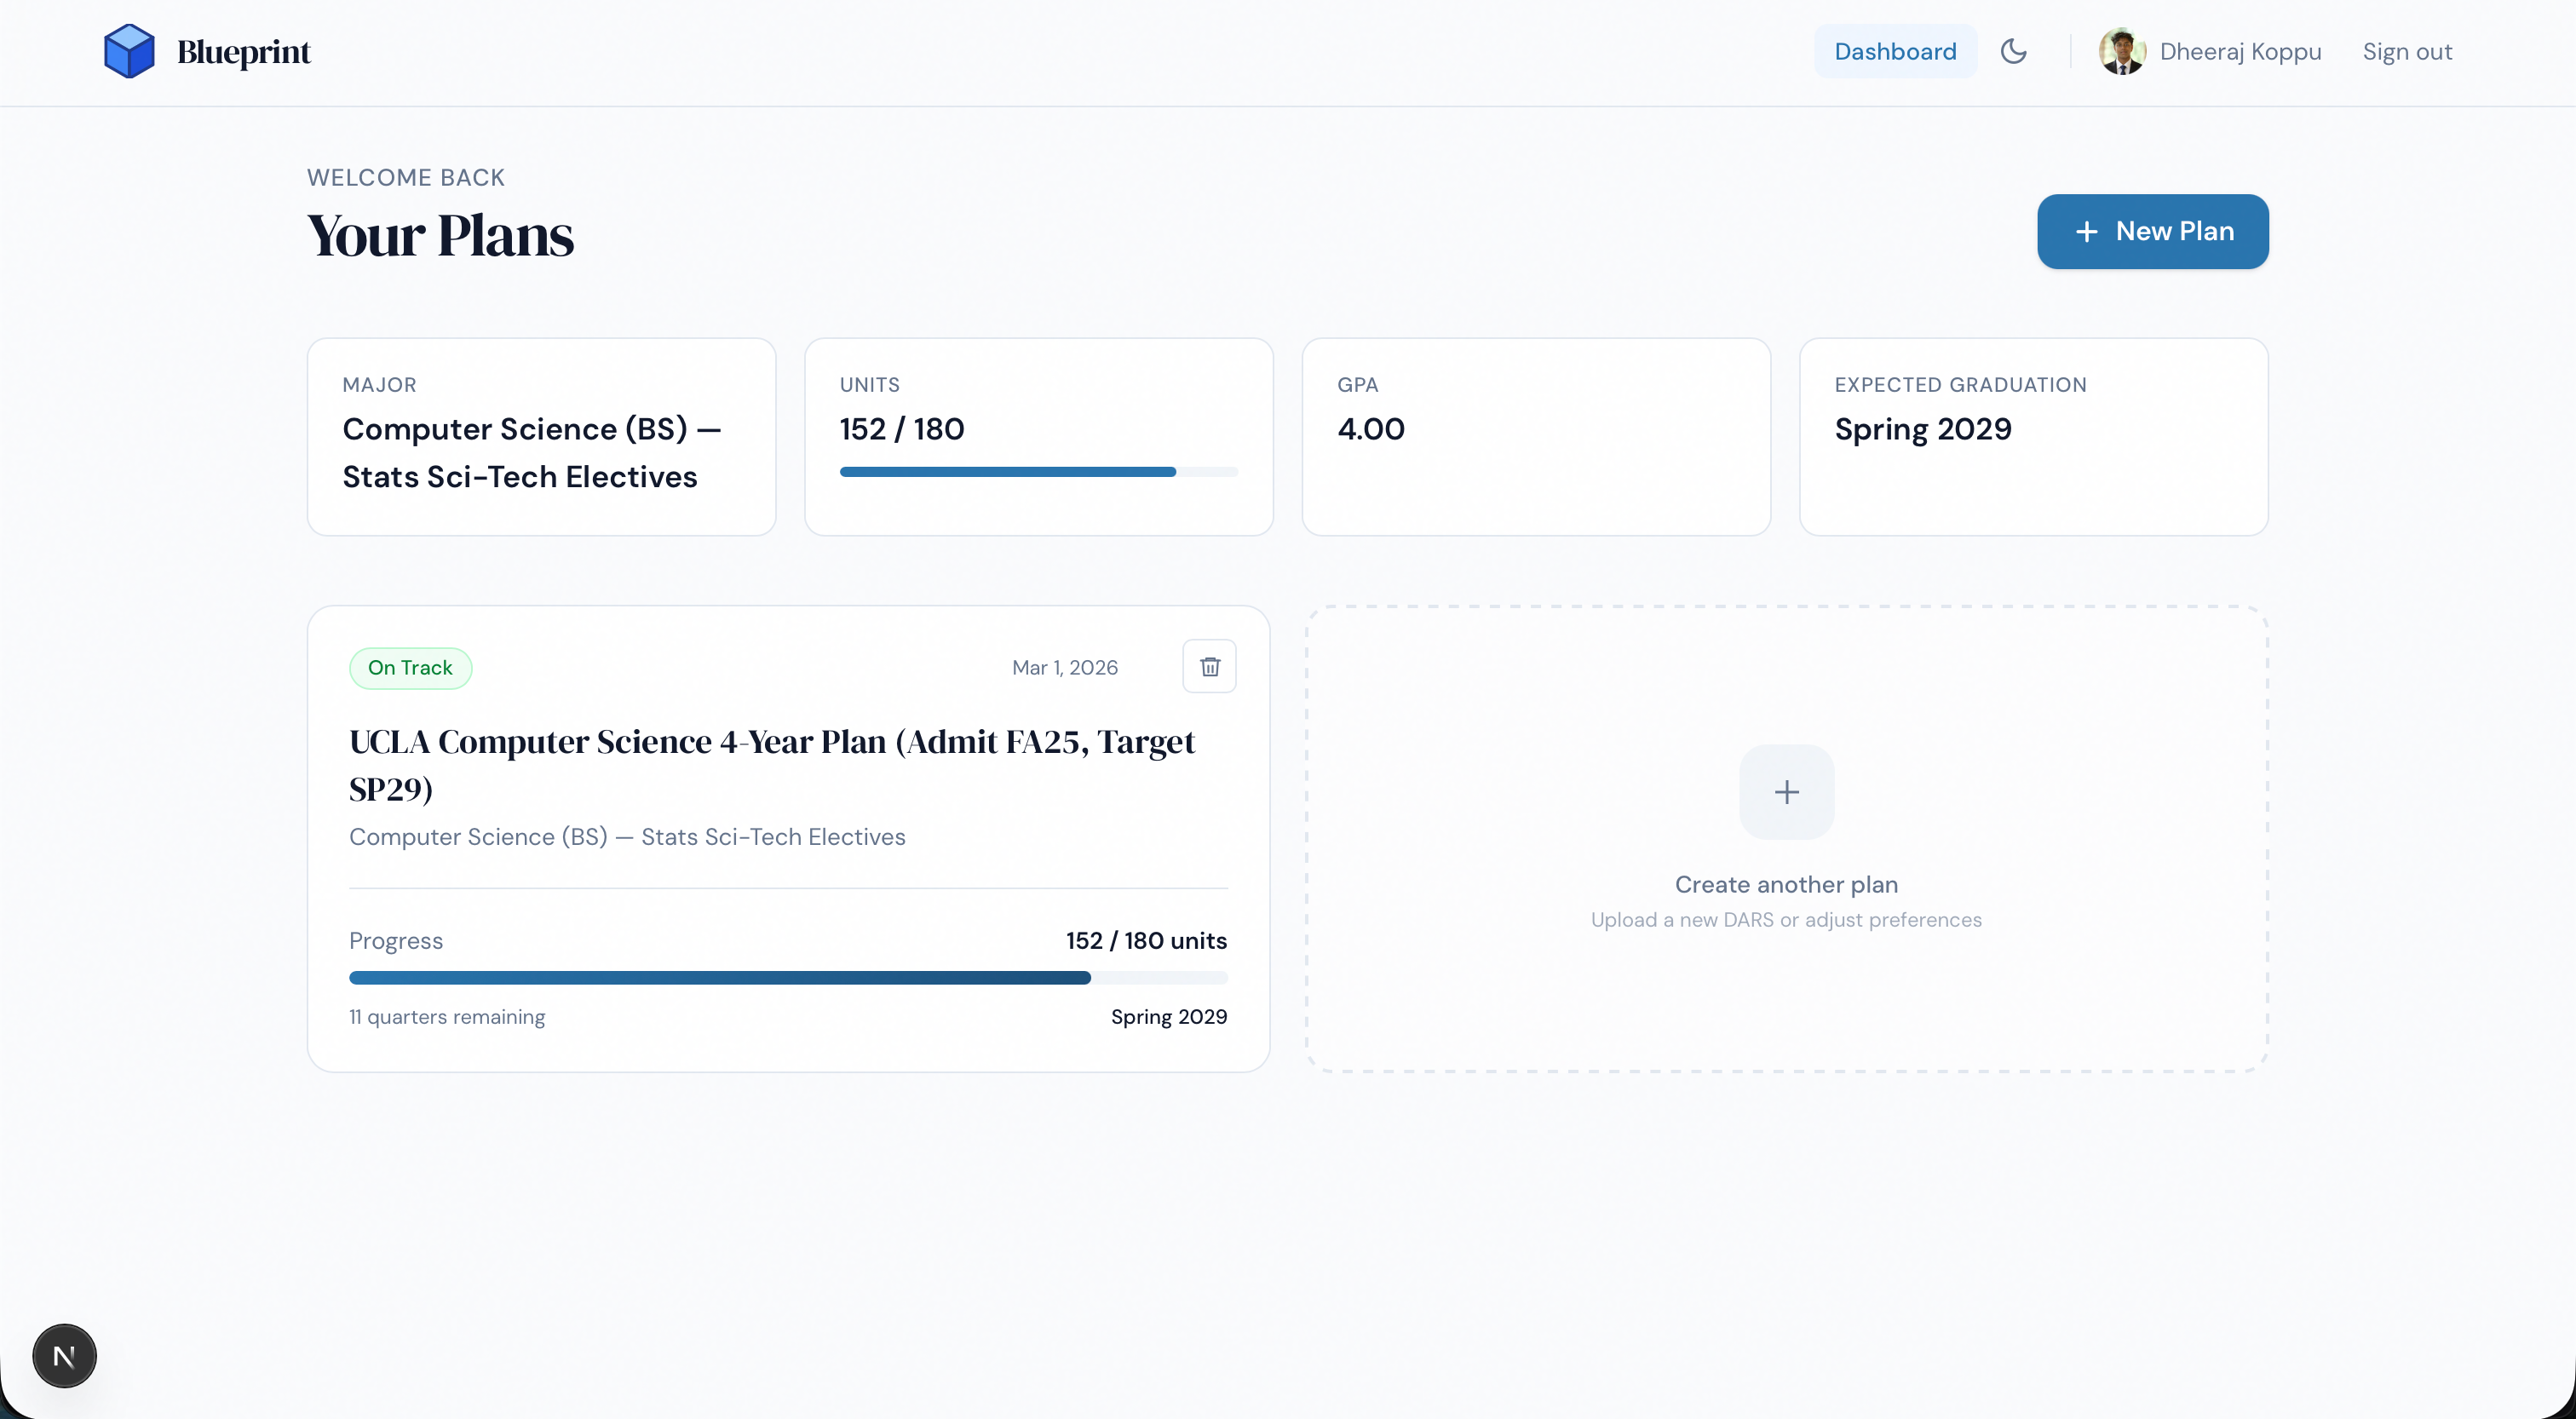Image resolution: width=2576 pixels, height=1419 pixels.
Task: Delete the plan using trash icon
Action: [1209, 666]
